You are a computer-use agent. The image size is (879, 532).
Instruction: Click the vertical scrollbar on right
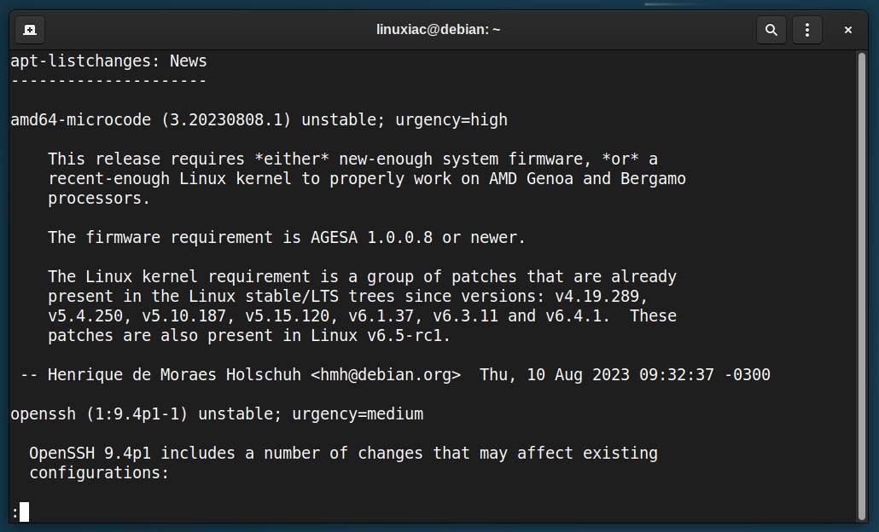pos(862,286)
